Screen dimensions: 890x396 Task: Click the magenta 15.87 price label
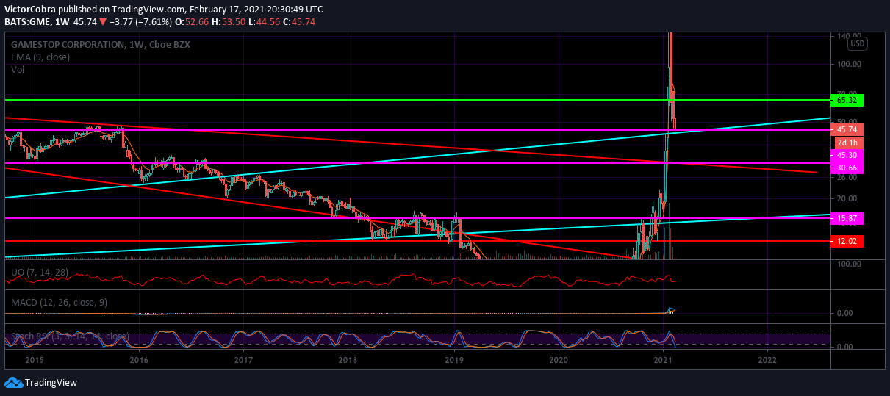pyautogui.click(x=847, y=218)
